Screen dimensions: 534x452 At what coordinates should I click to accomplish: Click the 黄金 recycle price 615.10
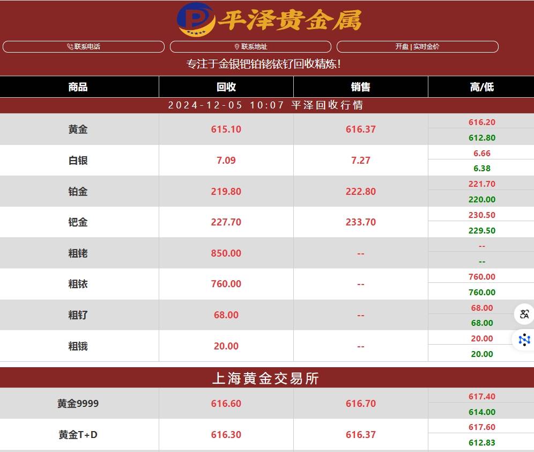tap(226, 129)
